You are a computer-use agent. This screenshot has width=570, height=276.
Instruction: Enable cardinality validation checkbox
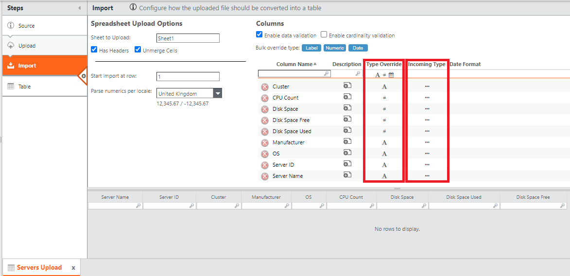click(x=324, y=34)
